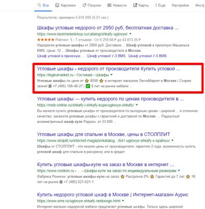Open the bestmebelshop.ru URL dropdown arrow
Viewport: 205px width, 209px height.
click(130, 34)
